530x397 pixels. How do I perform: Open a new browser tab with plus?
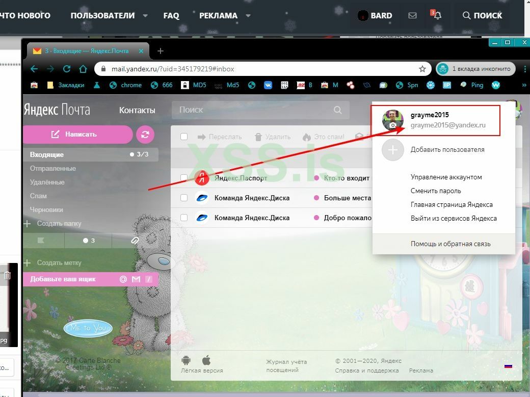pyautogui.click(x=161, y=51)
